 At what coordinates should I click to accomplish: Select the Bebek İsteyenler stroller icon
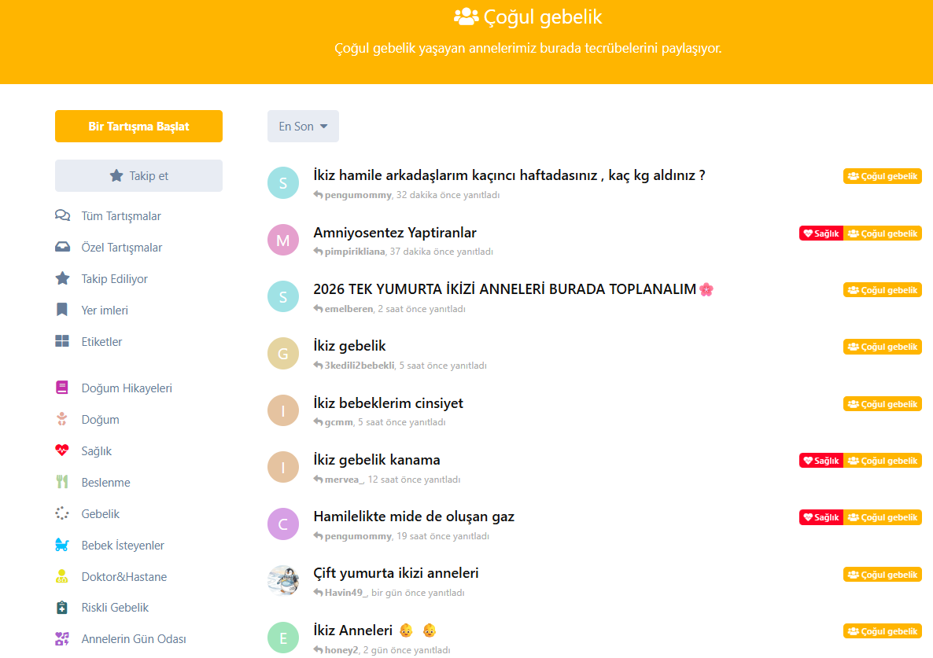(x=62, y=545)
